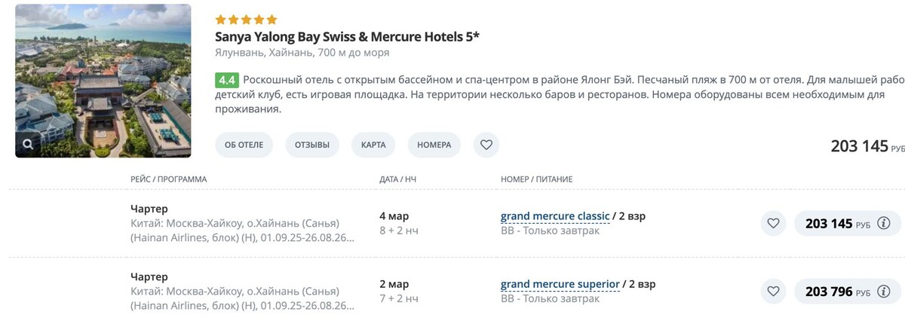The height and width of the screenshot is (321, 905).
Task: Click the magnifier icon on hotel photo
Action: [x=28, y=144]
